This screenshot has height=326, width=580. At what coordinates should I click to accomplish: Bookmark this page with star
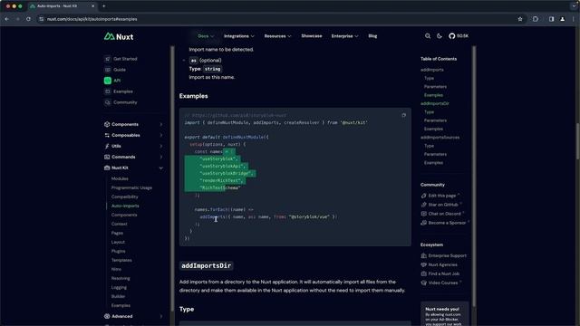click(x=520, y=19)
